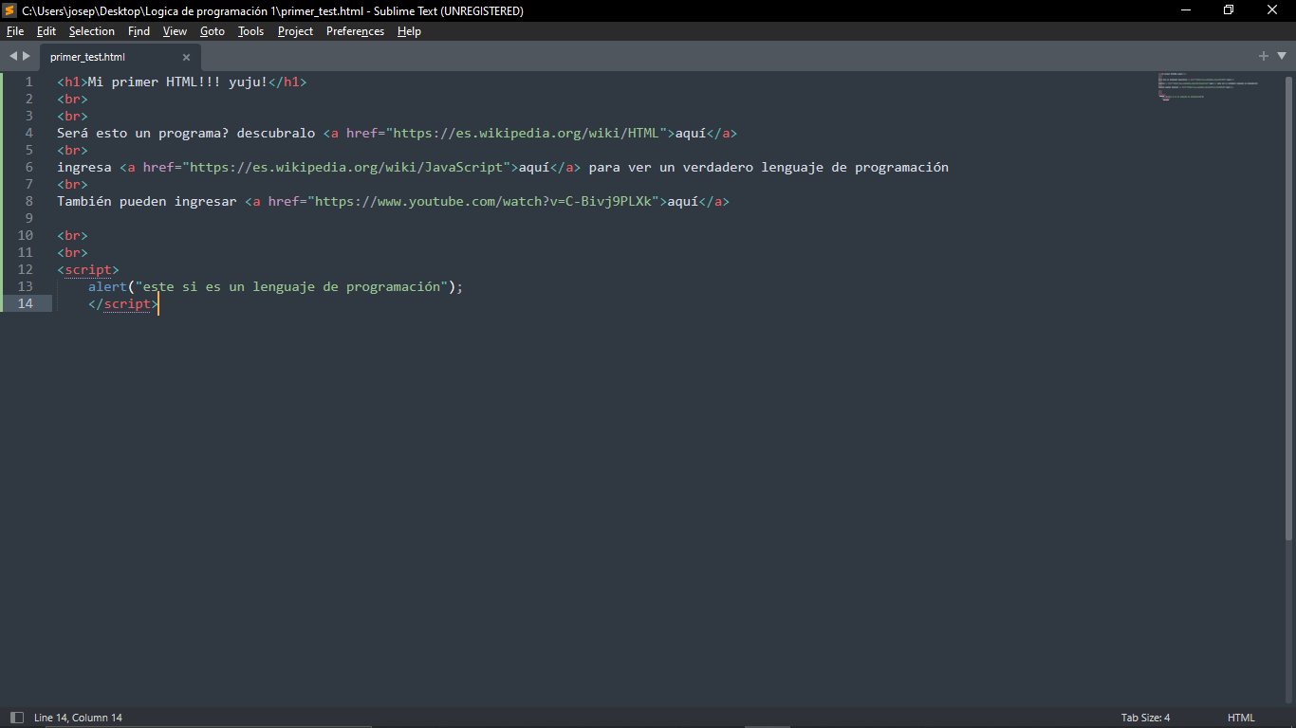Open the Goto menu
Image resolution: width=1296 pixels, height=728 pixels.
(213, 31)
